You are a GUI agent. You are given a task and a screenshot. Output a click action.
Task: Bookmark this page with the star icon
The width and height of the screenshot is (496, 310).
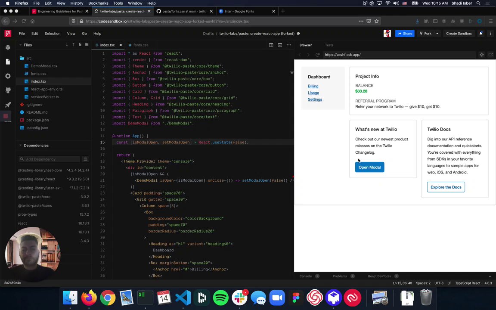[376, 21]
